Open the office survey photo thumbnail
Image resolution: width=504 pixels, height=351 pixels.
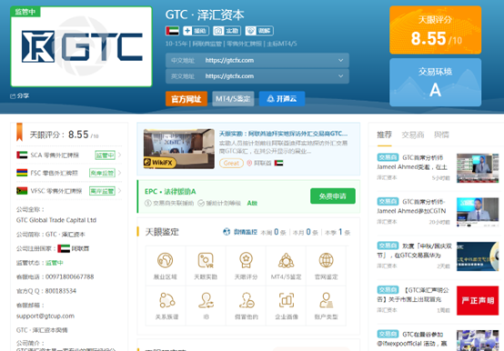click(x=178, y=149)
